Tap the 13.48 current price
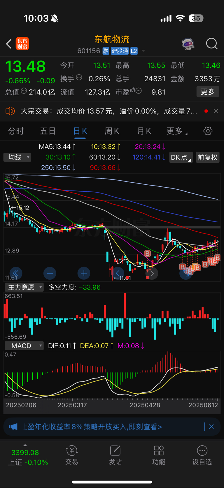 coord(26,66)
